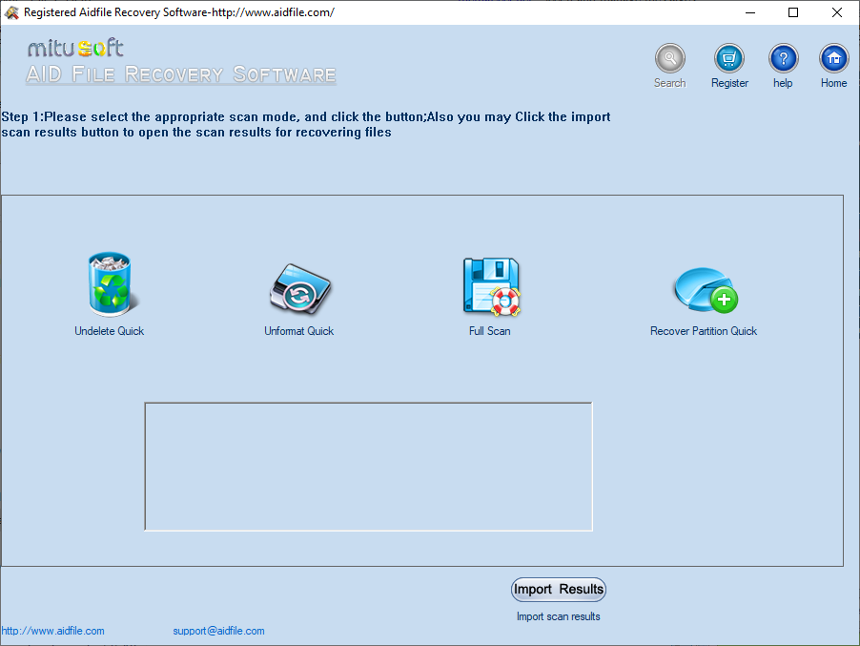Click the support@aidfile.com email link

(x=218, y=630)
